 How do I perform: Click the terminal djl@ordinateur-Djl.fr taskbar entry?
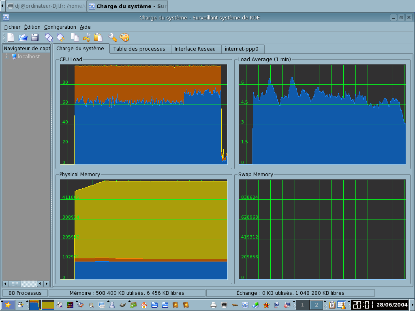45,6
